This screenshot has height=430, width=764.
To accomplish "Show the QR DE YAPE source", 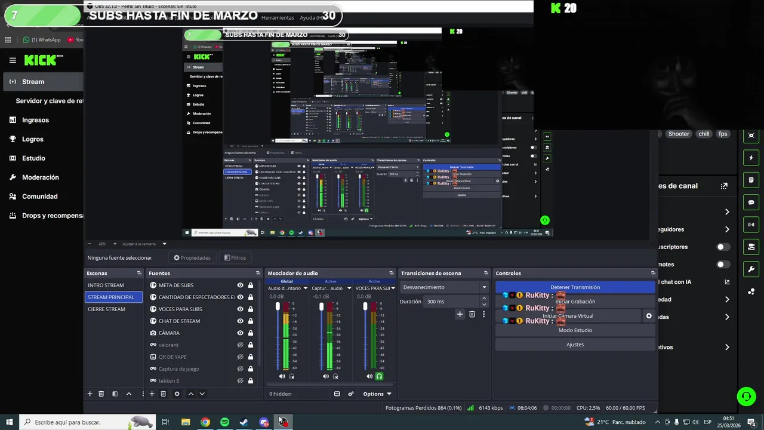I will click(240, 357).
